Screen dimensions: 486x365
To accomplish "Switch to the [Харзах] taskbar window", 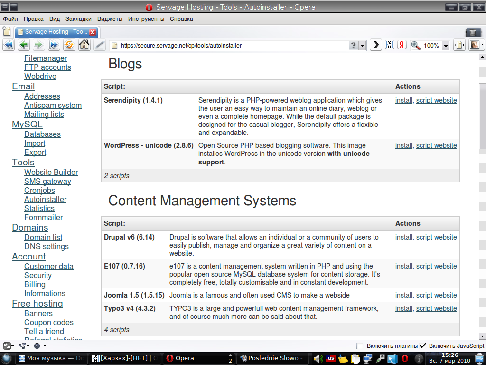I will click(x=125, y=358).
